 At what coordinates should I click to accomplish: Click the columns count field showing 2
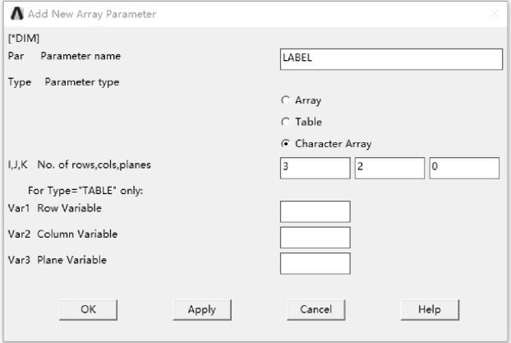click(389, 169)
